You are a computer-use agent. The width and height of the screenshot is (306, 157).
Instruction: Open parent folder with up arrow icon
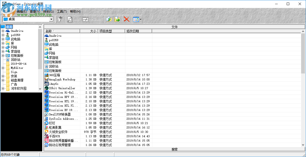pyautogui.click(x=60, y=19)
